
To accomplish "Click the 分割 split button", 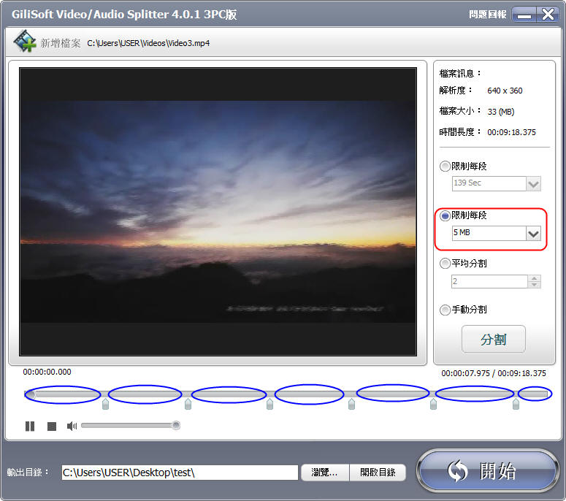I will pyautogui.click(x=493, y=340).
